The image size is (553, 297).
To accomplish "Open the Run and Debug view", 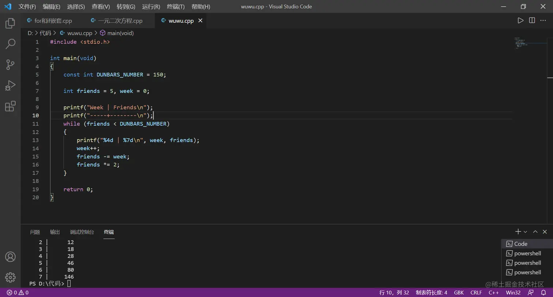I will pyautogui.click(x=10, y=85).
